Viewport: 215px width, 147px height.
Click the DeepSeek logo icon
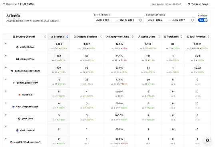[14, 107]
